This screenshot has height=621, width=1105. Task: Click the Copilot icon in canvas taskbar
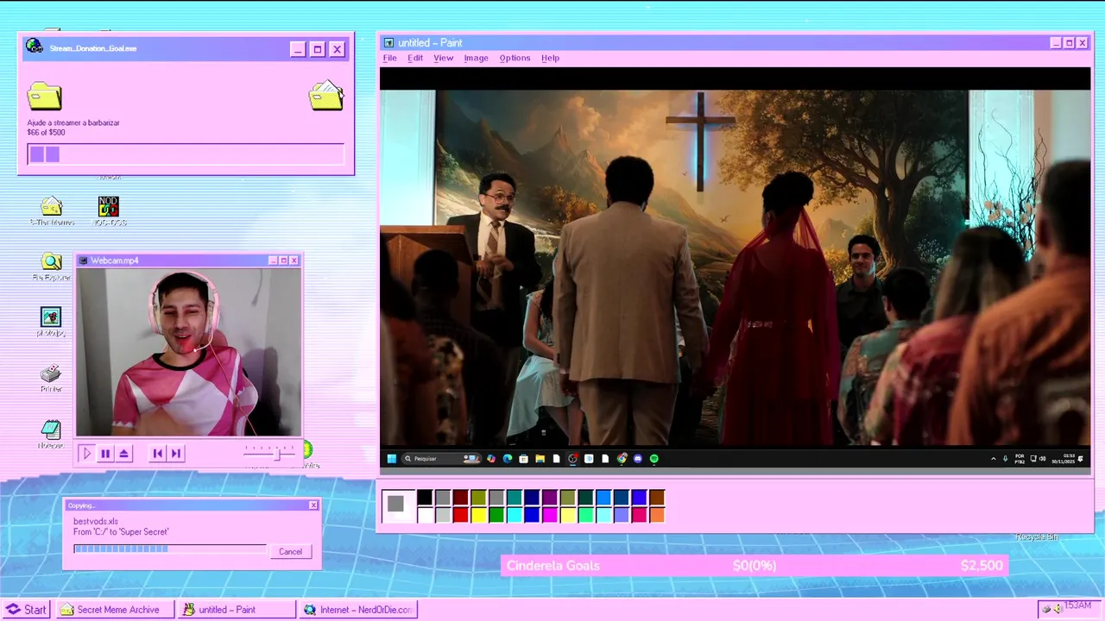(x=491, y=459)
